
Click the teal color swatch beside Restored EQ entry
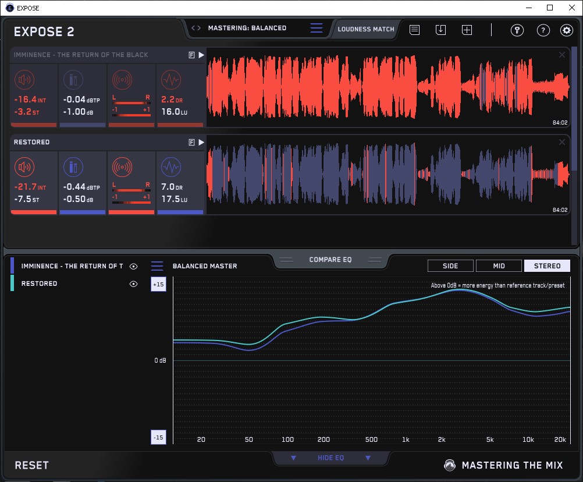tap(12, 283)
